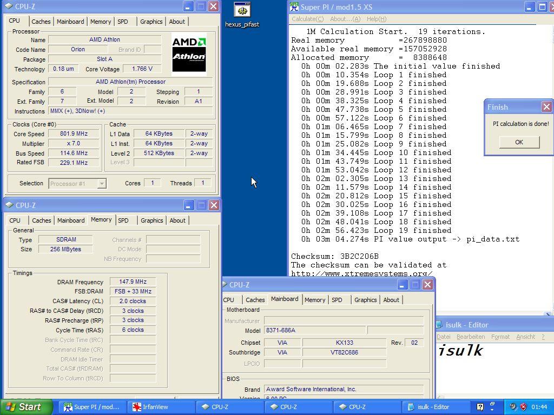554x415 pixels.
Task: Click the help question mark tray icon
Action: pos(480,407)
